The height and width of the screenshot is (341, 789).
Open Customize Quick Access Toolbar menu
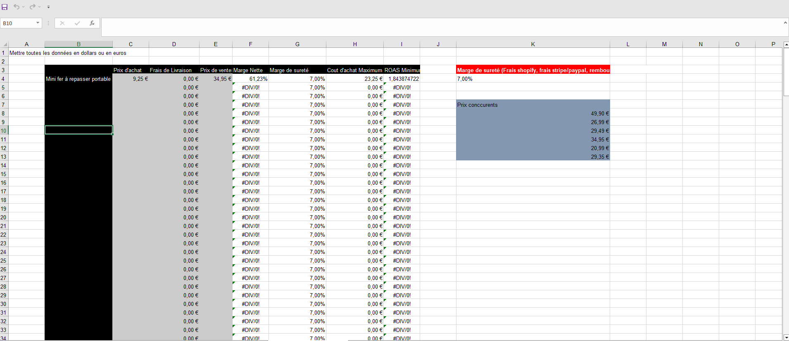48,7
